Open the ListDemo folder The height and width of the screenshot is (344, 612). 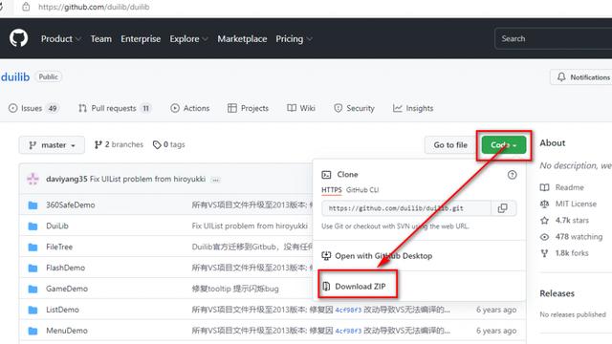click(x=62, y=310)
